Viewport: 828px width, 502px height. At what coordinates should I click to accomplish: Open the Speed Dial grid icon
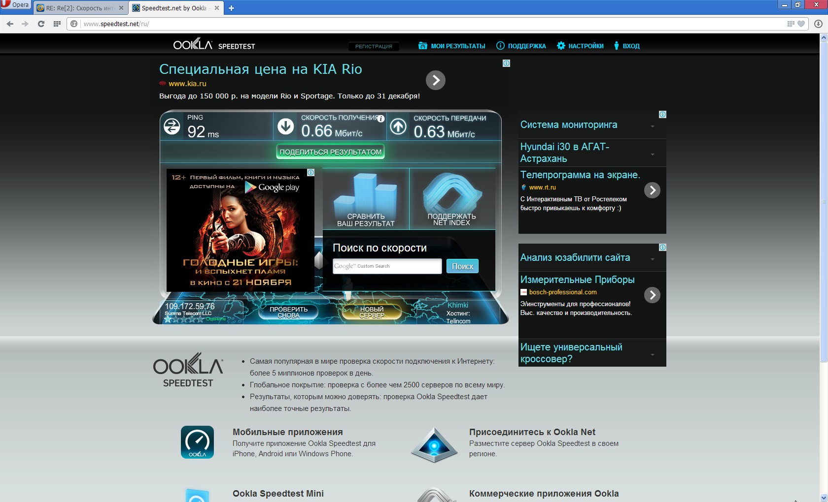(57, 24)
